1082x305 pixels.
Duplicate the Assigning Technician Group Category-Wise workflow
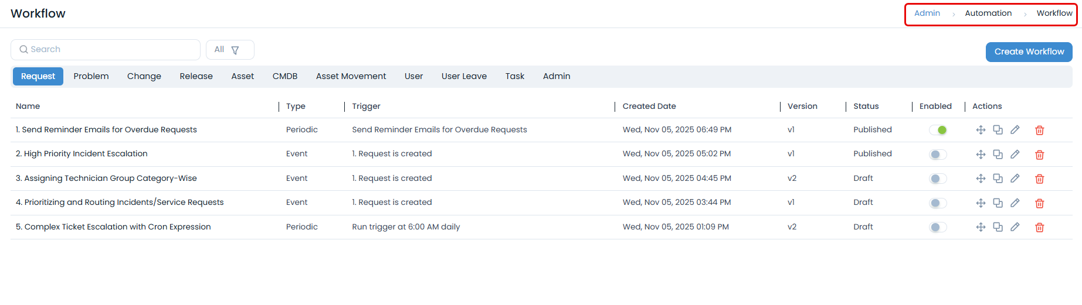998,179
